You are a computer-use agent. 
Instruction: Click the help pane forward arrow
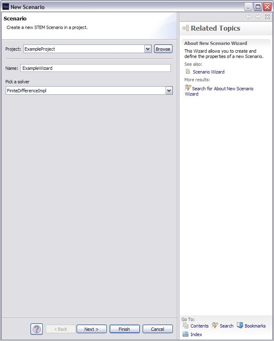pos(258,17)
